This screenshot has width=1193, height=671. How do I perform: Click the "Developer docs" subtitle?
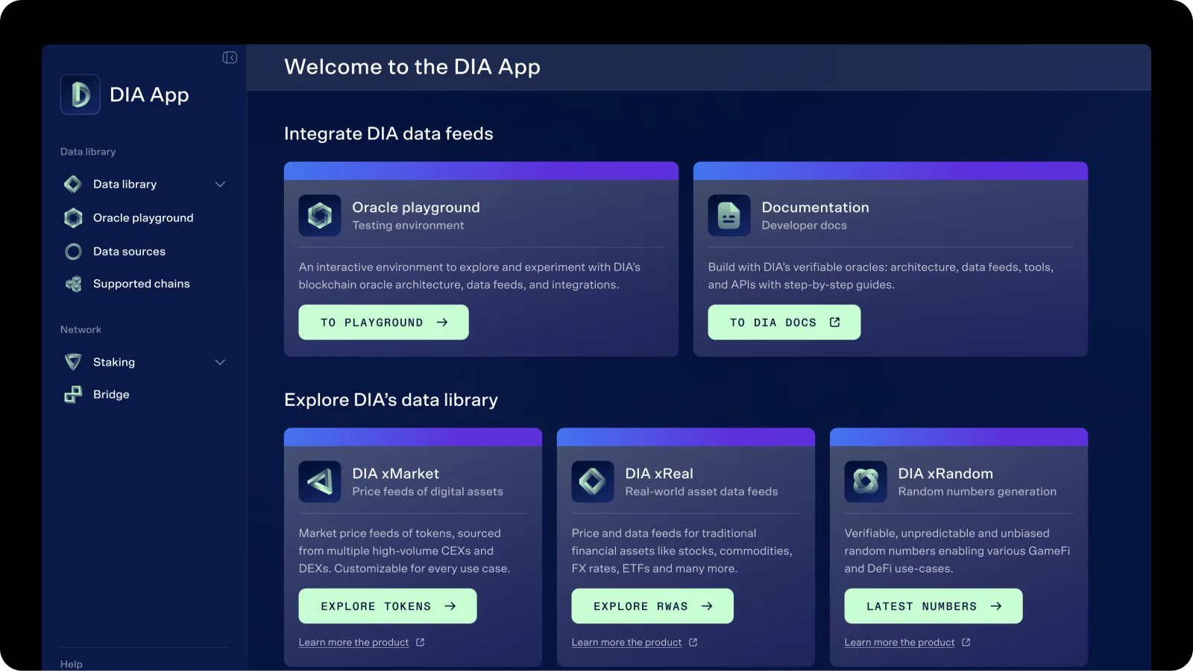(805, 226)
